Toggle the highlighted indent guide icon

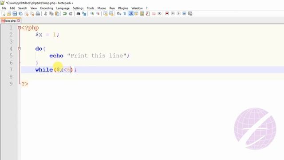pyautogui.click(x=130, y=14)
